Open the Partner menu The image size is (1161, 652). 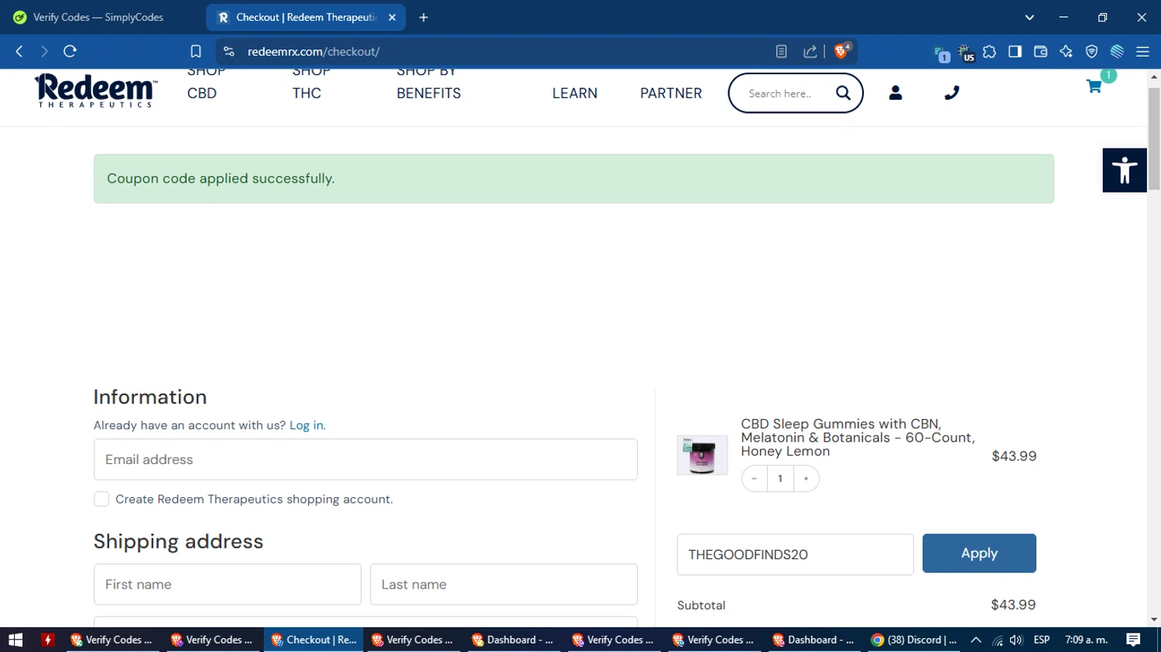tap(671, 93)
